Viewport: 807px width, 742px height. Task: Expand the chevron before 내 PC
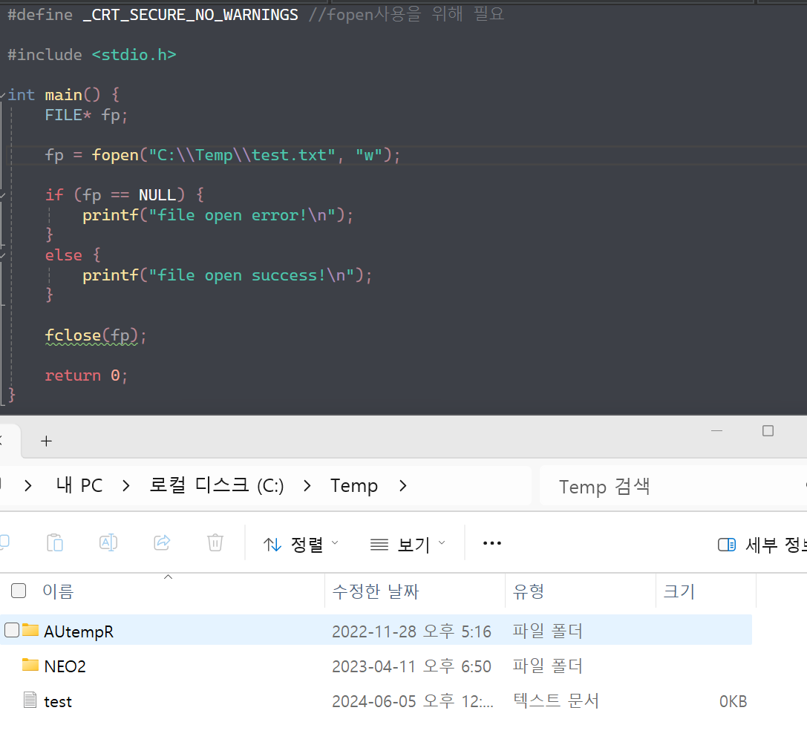pyautogui.click(x=28, y=485)
